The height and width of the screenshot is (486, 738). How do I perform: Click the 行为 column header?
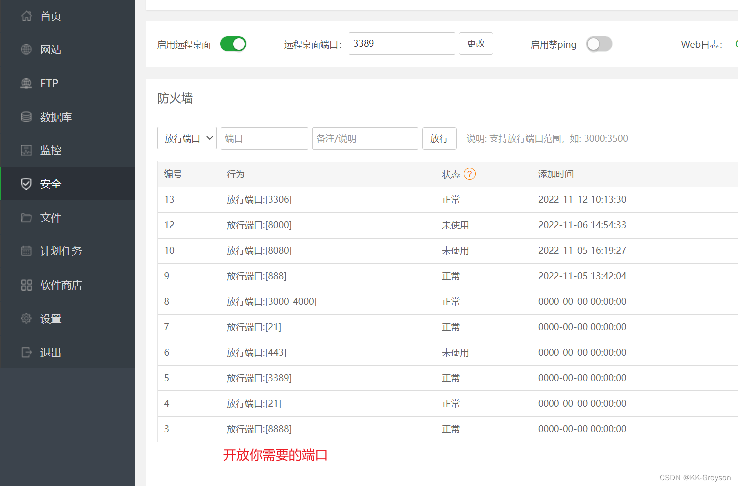236,174
